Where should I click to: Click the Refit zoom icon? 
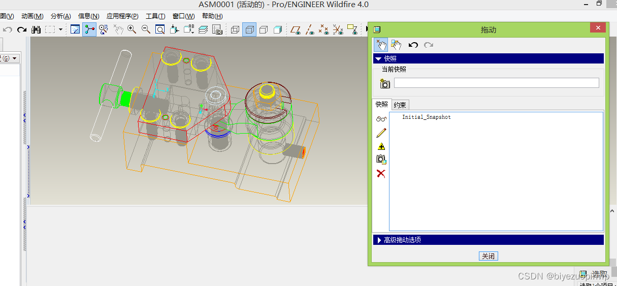[160, 29]
